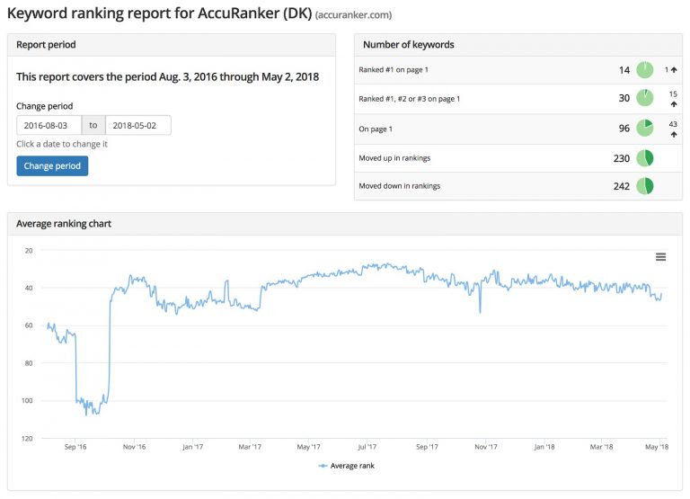Image resolution: width=690 pixels, height=499 pixels.
Task: Open the chart hamburger menu
Action: point(660,257)
